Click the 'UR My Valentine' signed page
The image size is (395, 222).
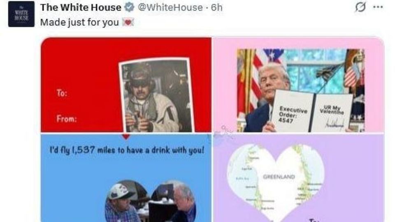(332, 113)
